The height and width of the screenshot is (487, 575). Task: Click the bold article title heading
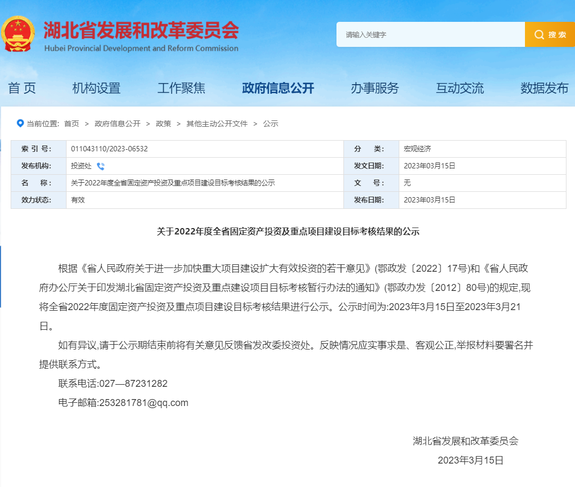pyautogui.click(x=288, y=232)
